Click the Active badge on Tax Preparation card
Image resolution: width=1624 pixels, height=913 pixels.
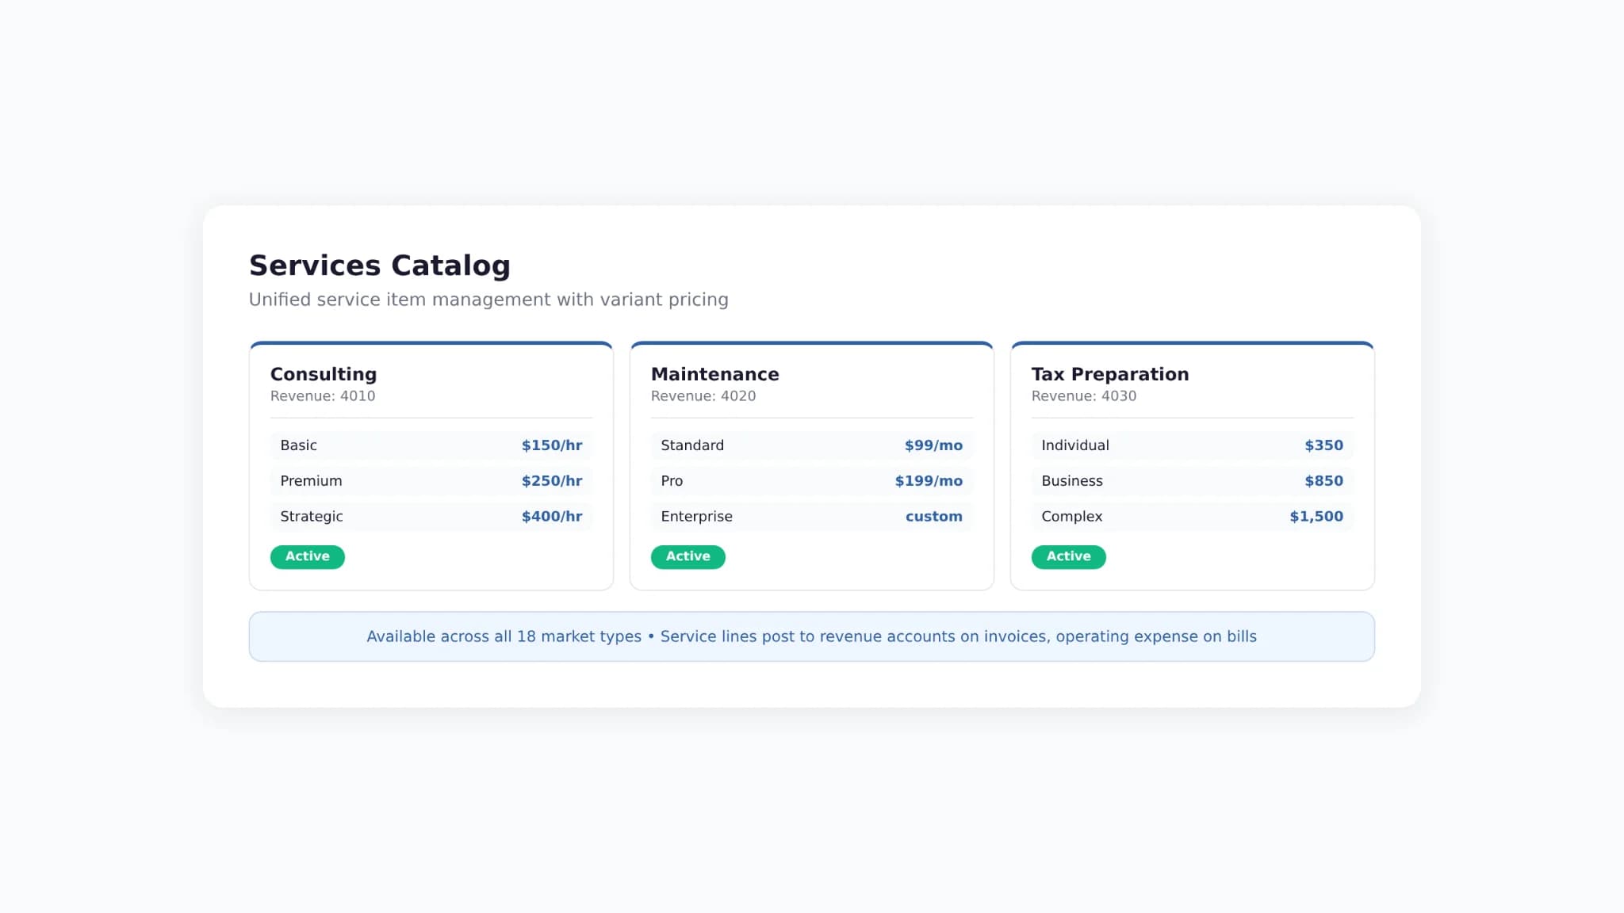click(1069, 556)
